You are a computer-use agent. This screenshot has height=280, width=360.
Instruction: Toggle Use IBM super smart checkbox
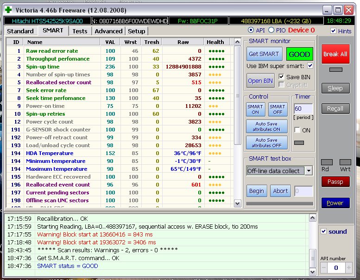tap(310, 66)
